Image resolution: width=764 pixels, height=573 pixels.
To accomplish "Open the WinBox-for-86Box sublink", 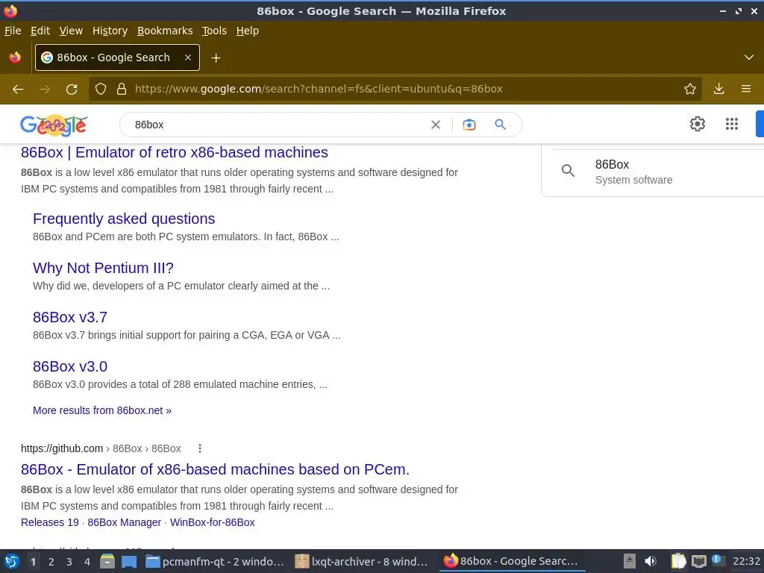I will (213, 522).
